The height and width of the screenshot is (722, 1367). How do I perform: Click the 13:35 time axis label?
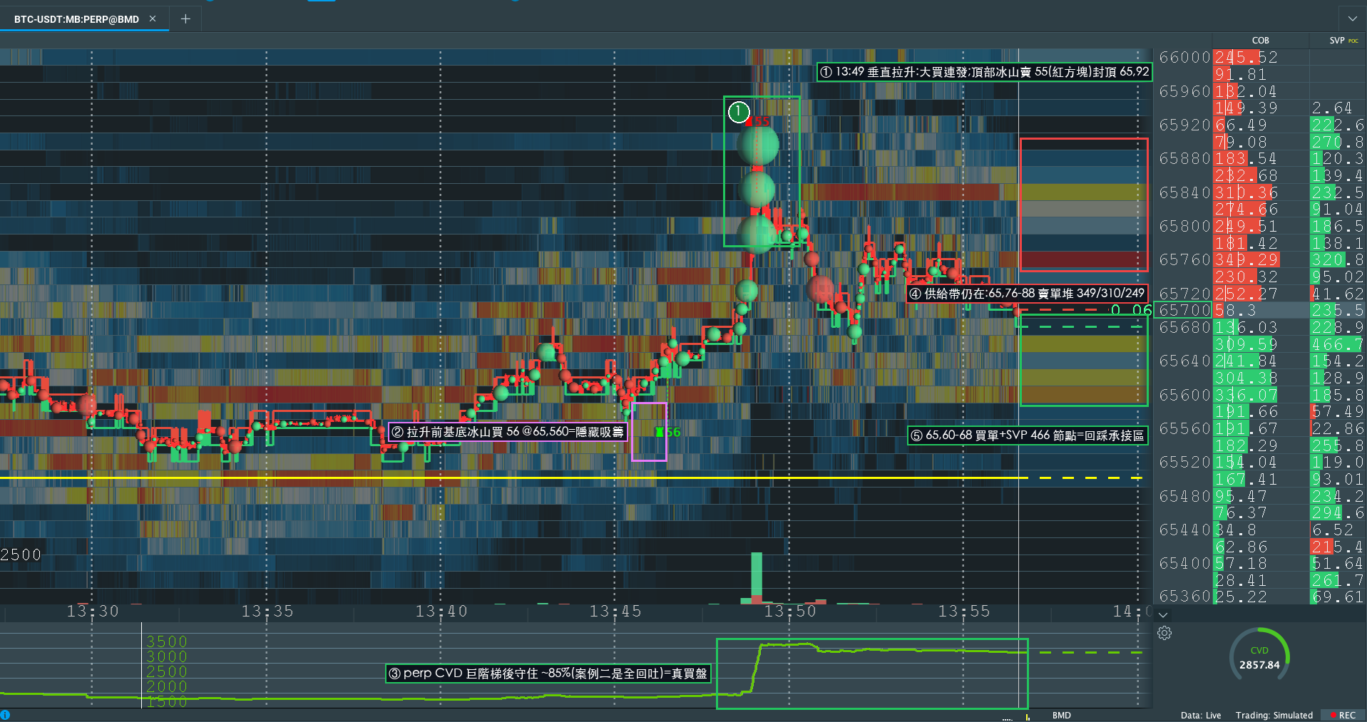point(267,612)
